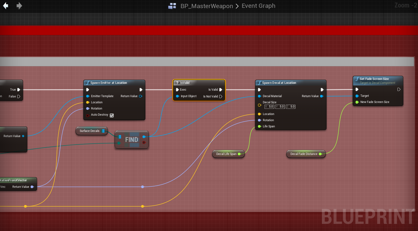This screenshot has height=231, width=418.
Task: Click the Is Not Valid output exec pin
Action: pos(221,96)
